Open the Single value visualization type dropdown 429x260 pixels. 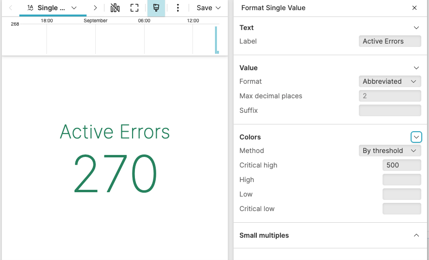pyautogui.click(x=53, y=8)
